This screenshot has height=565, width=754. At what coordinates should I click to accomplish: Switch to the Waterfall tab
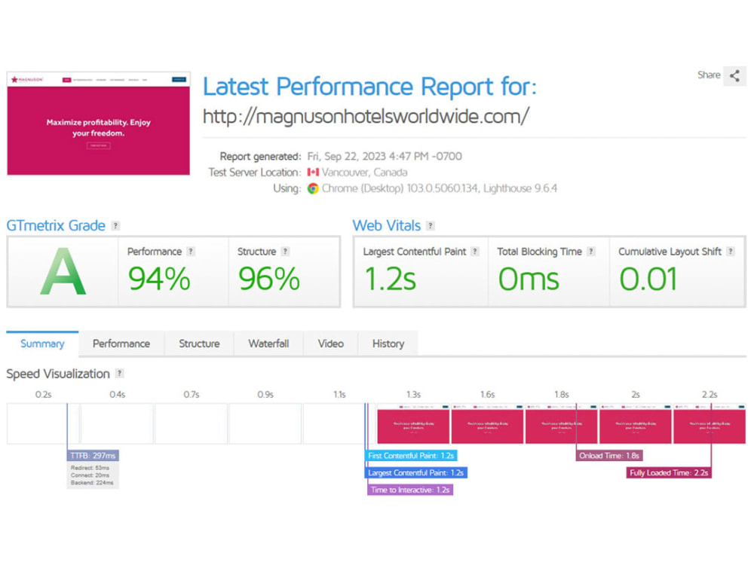point(268,344)
